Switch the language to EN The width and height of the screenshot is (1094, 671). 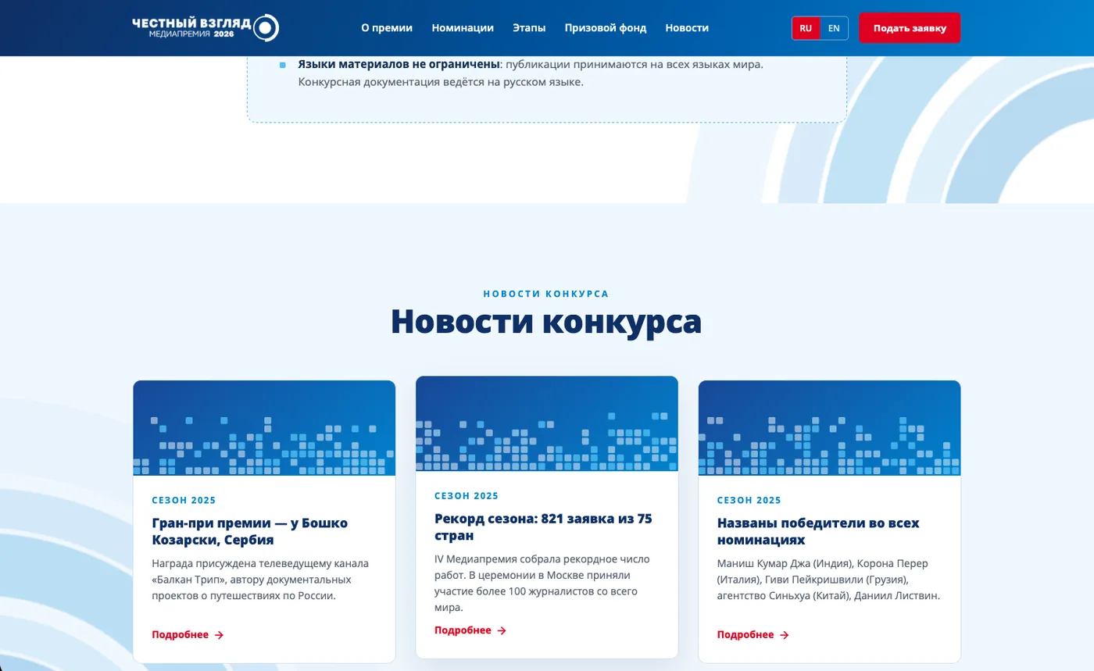click(834, 28)
